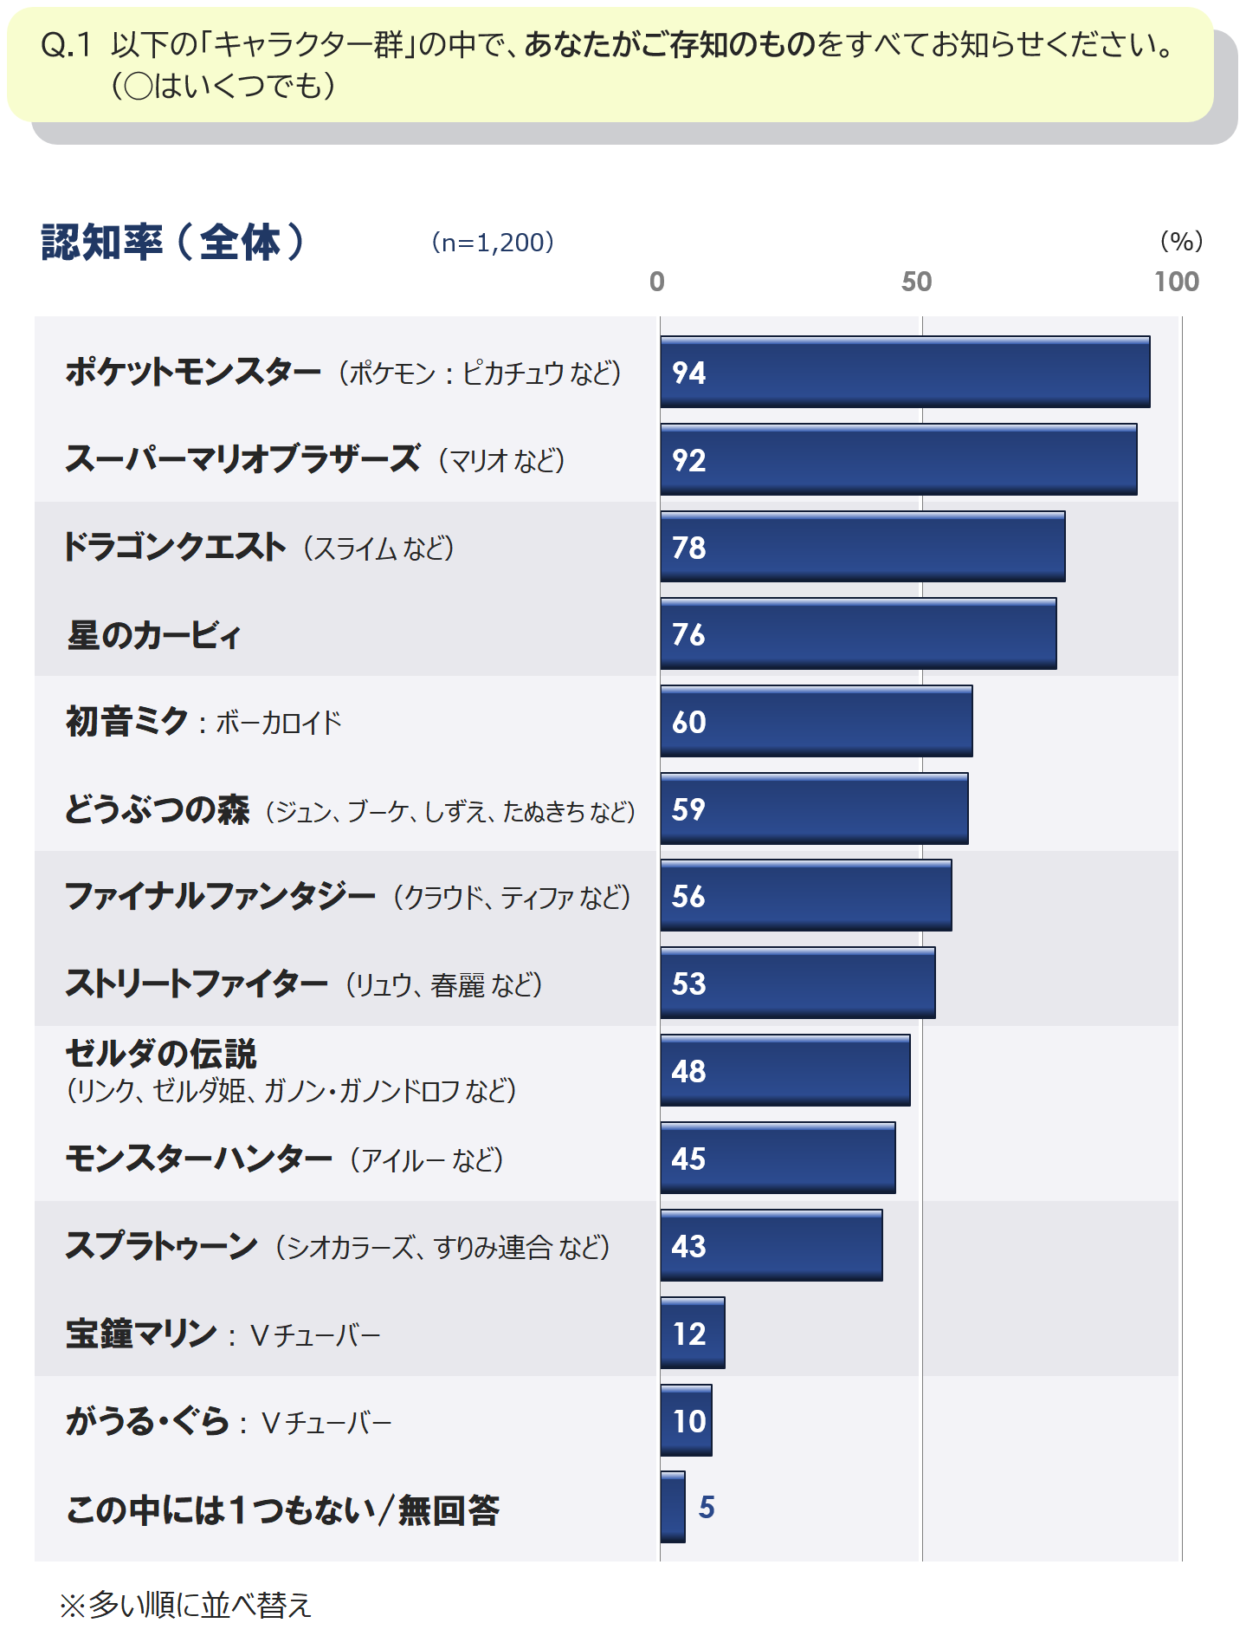Select the 星のカービィ bar showing 76

tap(858, 633)
